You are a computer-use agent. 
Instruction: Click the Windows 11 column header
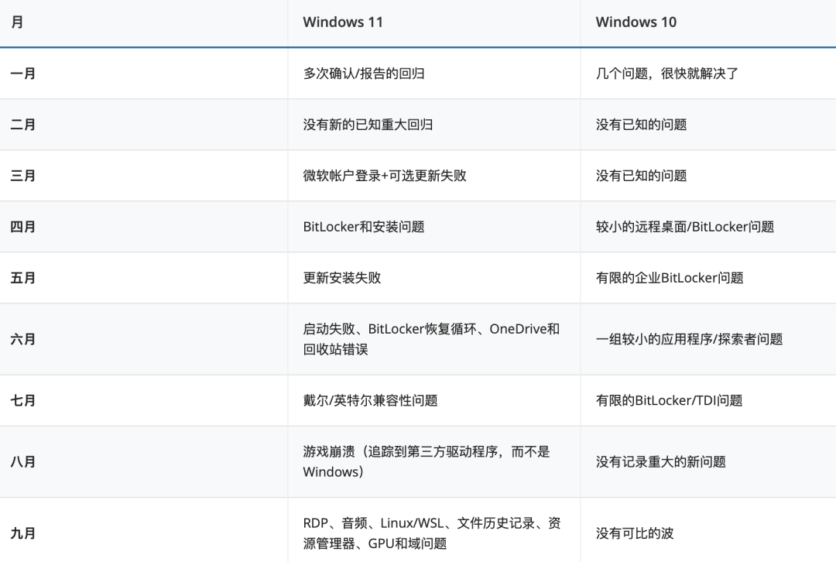(343, 22)
